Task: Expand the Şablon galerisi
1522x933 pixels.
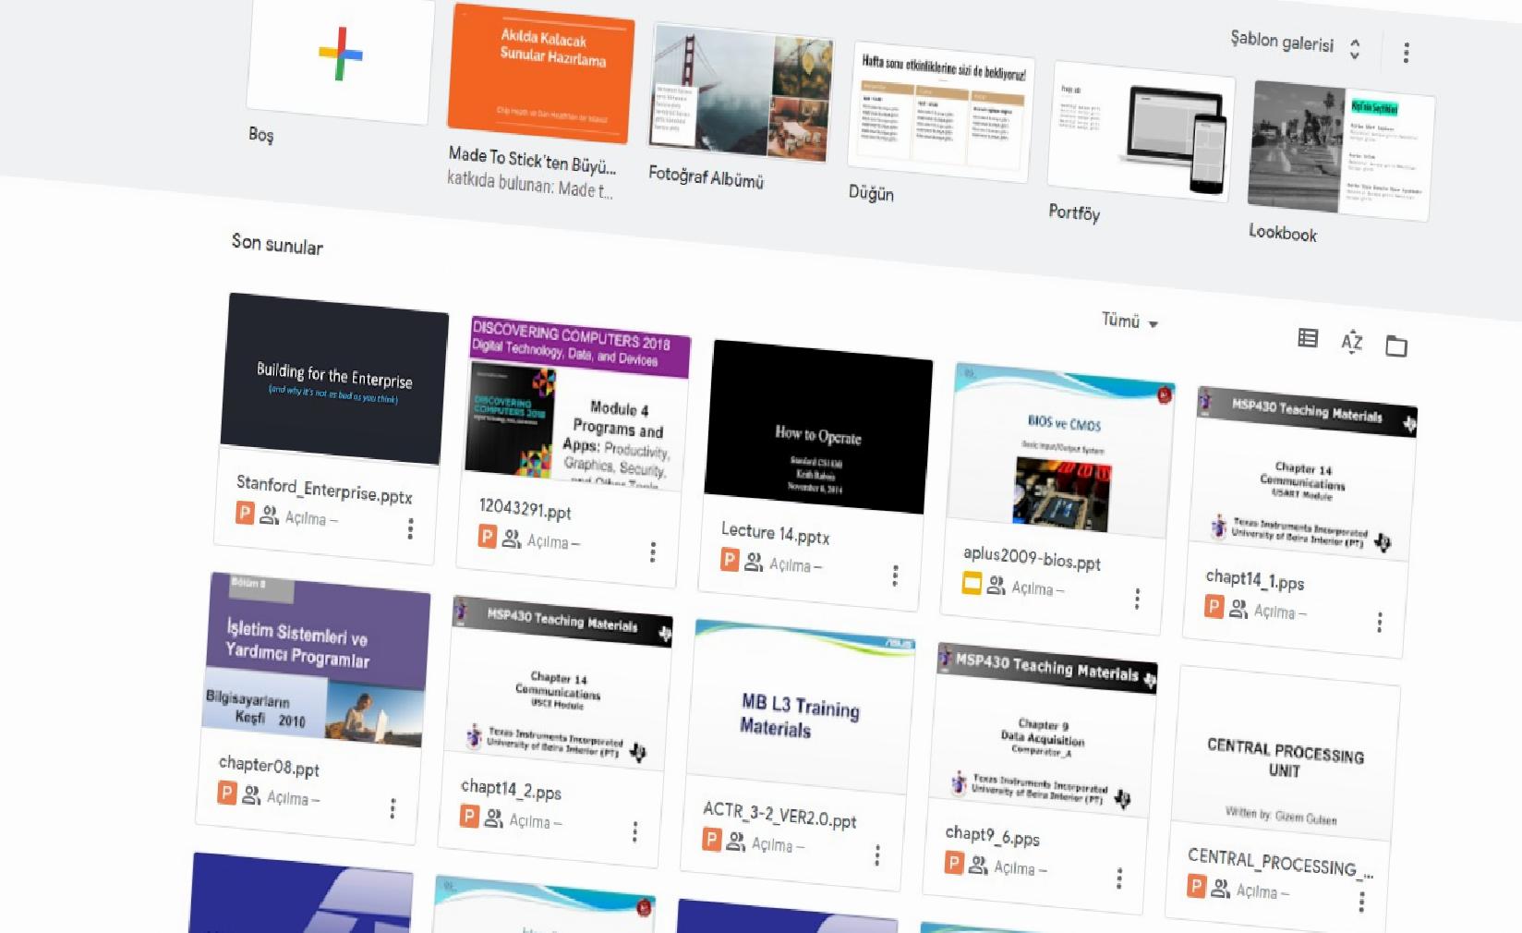Action: click(x=1297, y=43)
